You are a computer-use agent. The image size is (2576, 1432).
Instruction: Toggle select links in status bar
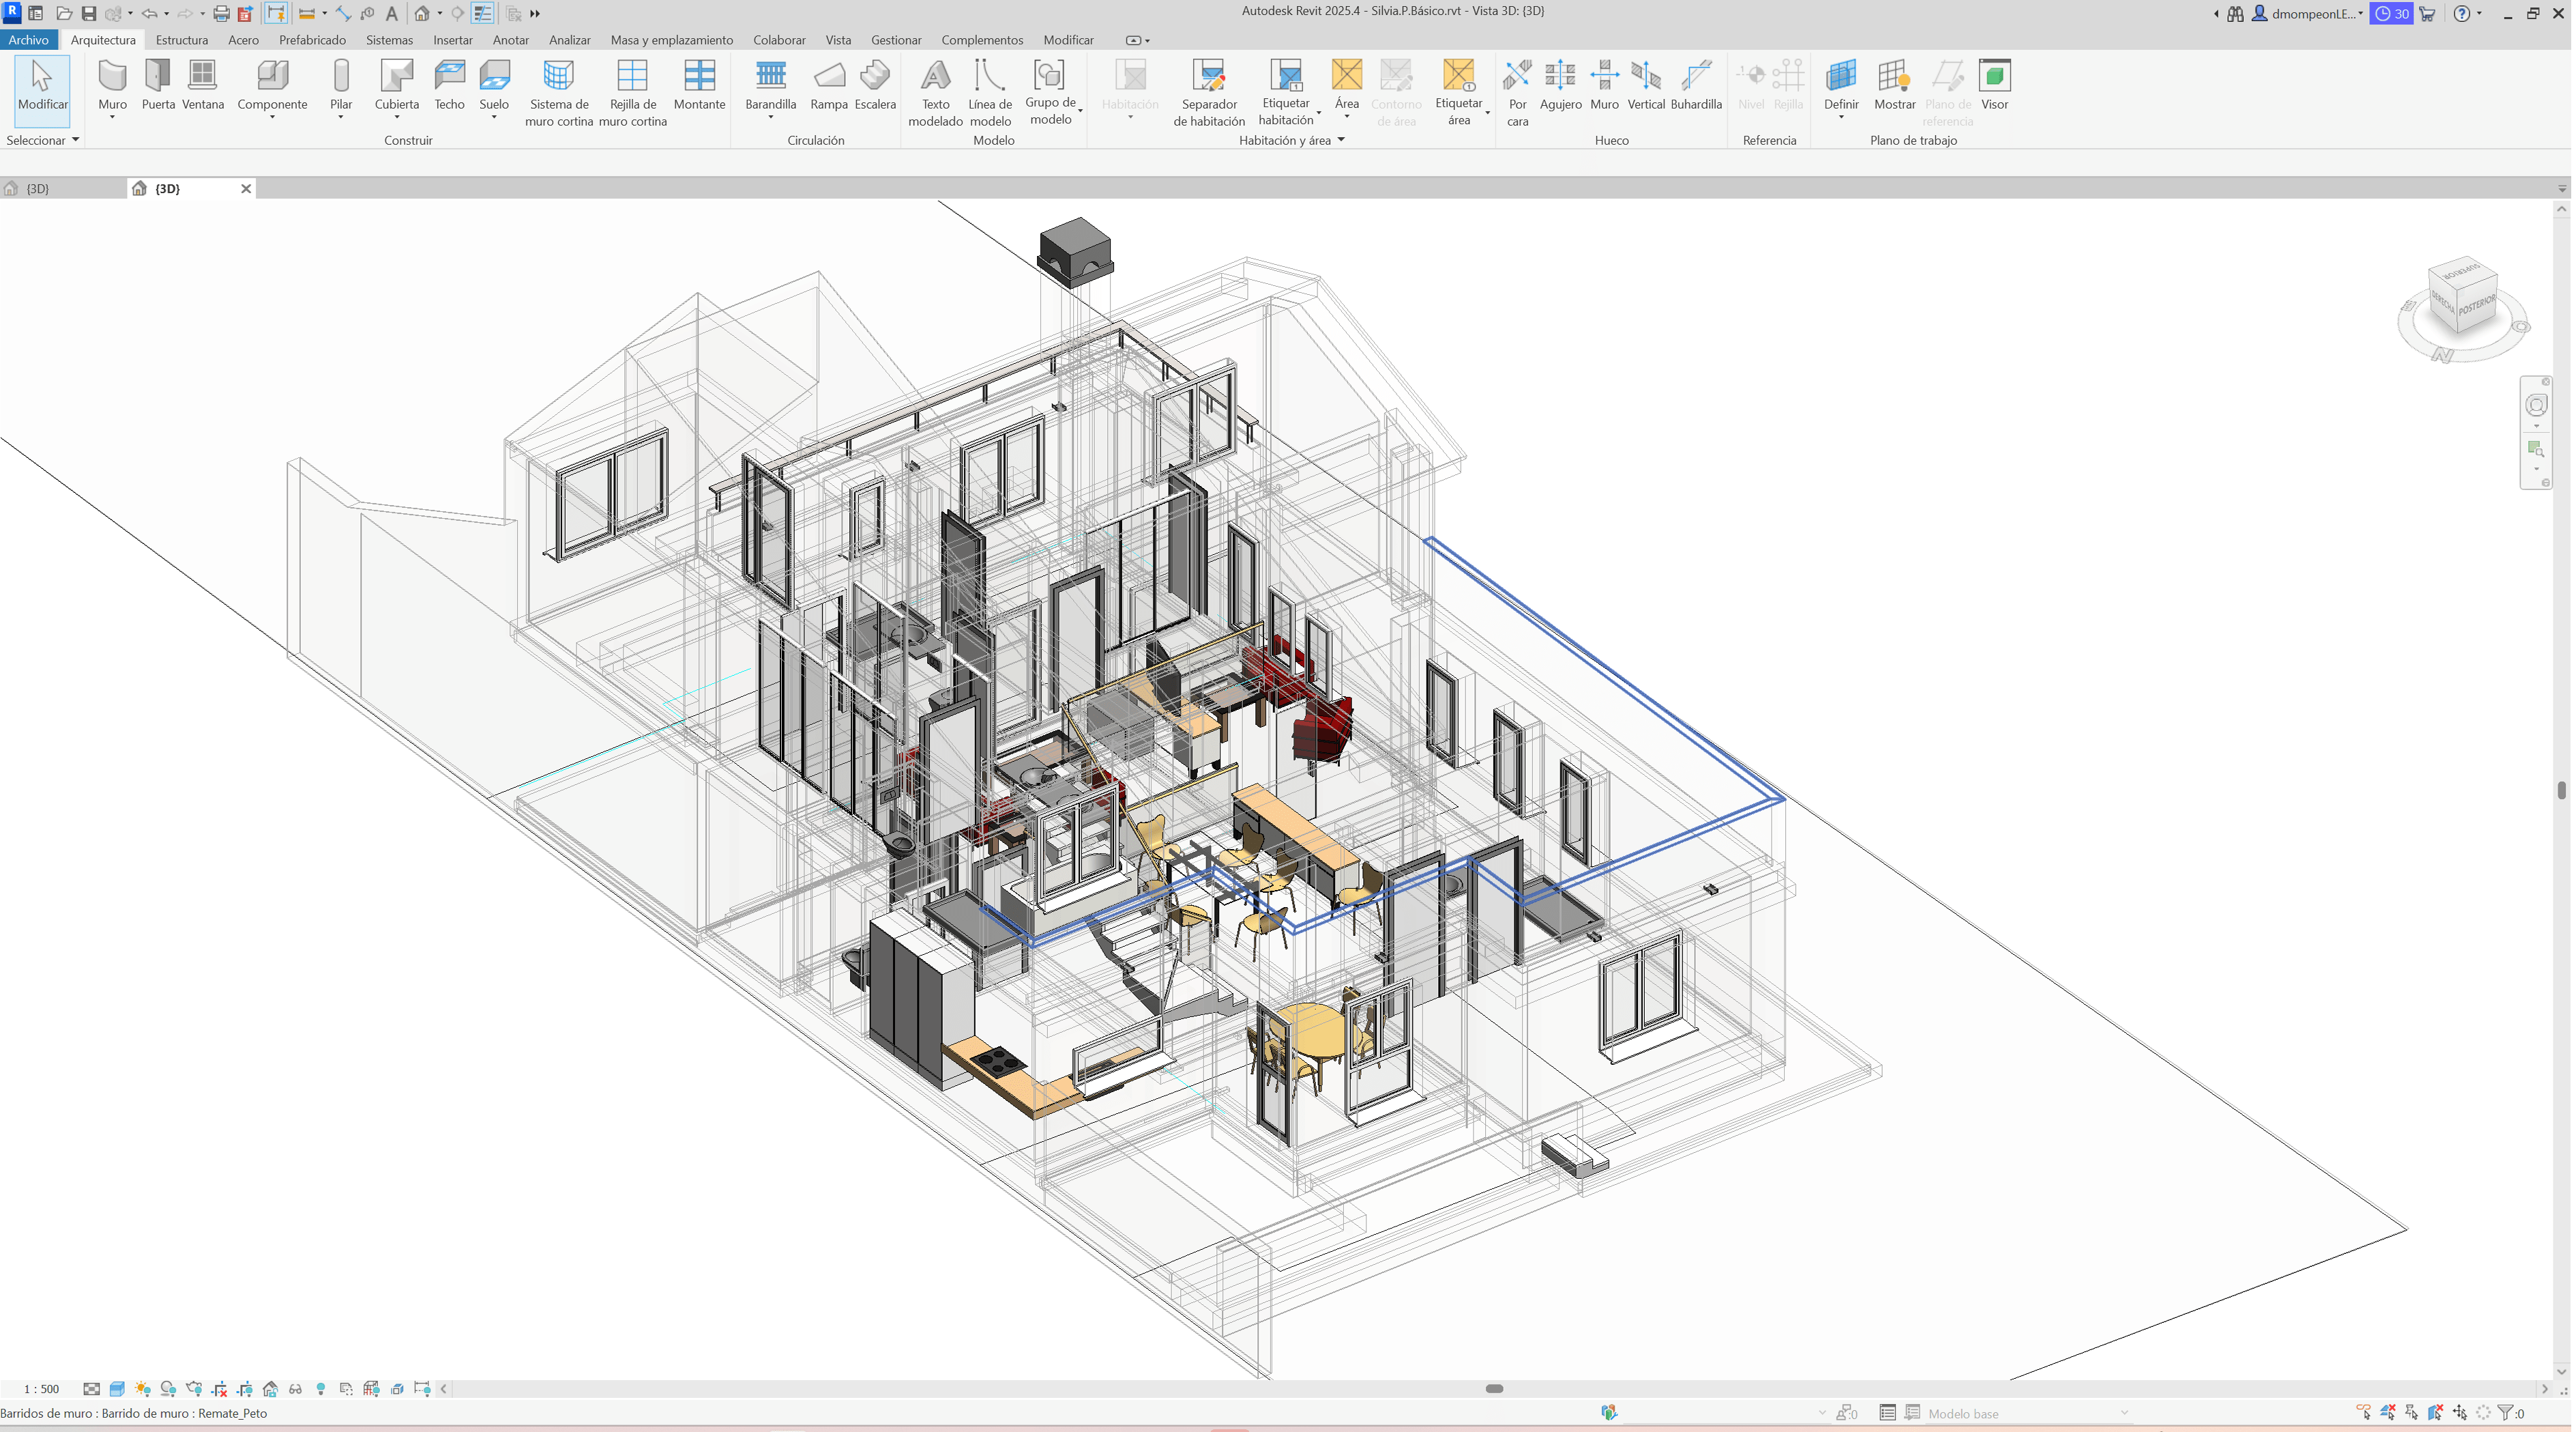tap(2364, 1412)
